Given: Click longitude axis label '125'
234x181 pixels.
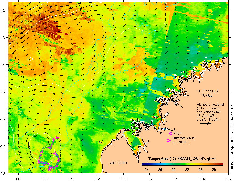Looking at the screenshot, I should (176, 179).
